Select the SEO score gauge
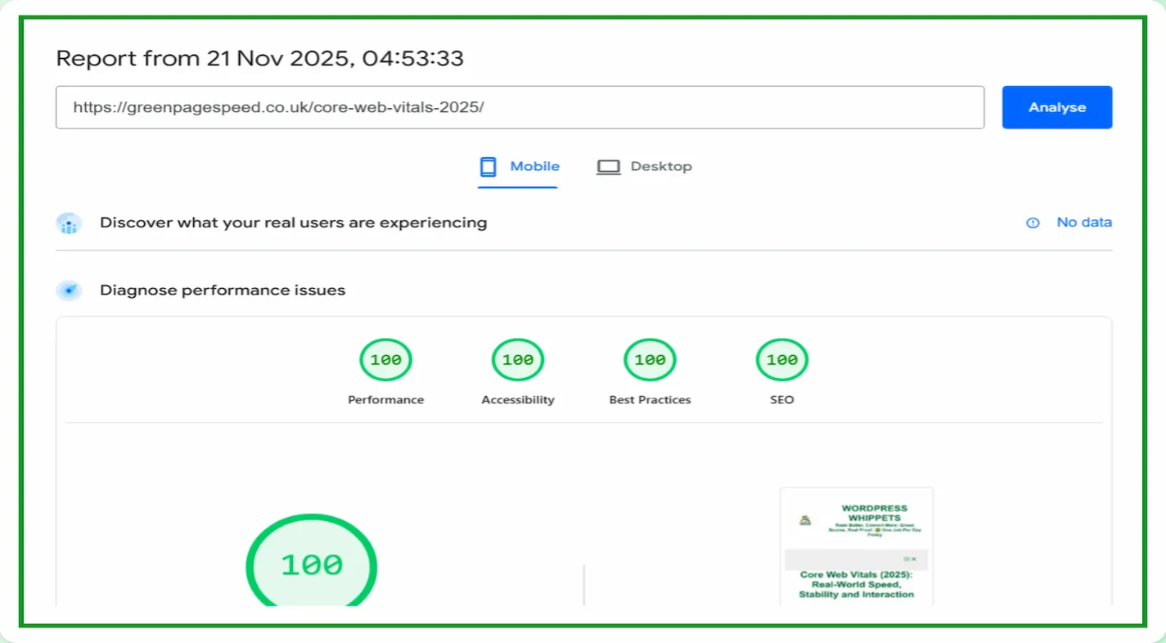The height and width of the screenshot is (643, 1166). coord(781,360)
